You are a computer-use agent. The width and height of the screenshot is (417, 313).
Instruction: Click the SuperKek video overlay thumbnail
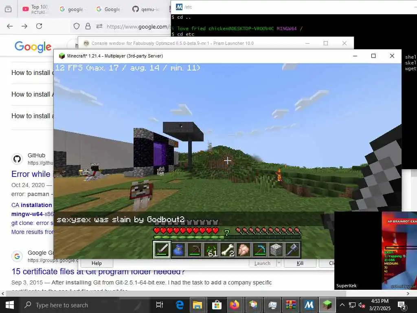pos(375,251)
